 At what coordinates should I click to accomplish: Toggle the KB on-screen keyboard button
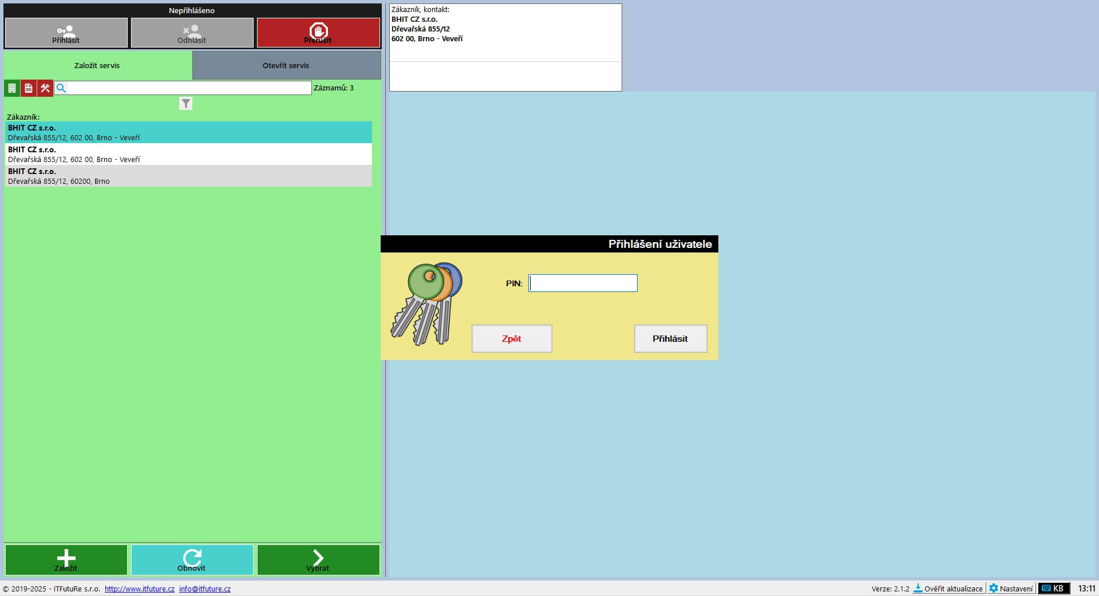1053,589
